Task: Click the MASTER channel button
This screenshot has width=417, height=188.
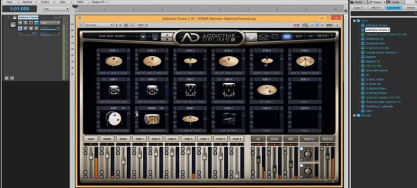Action: tap(327, 139)
